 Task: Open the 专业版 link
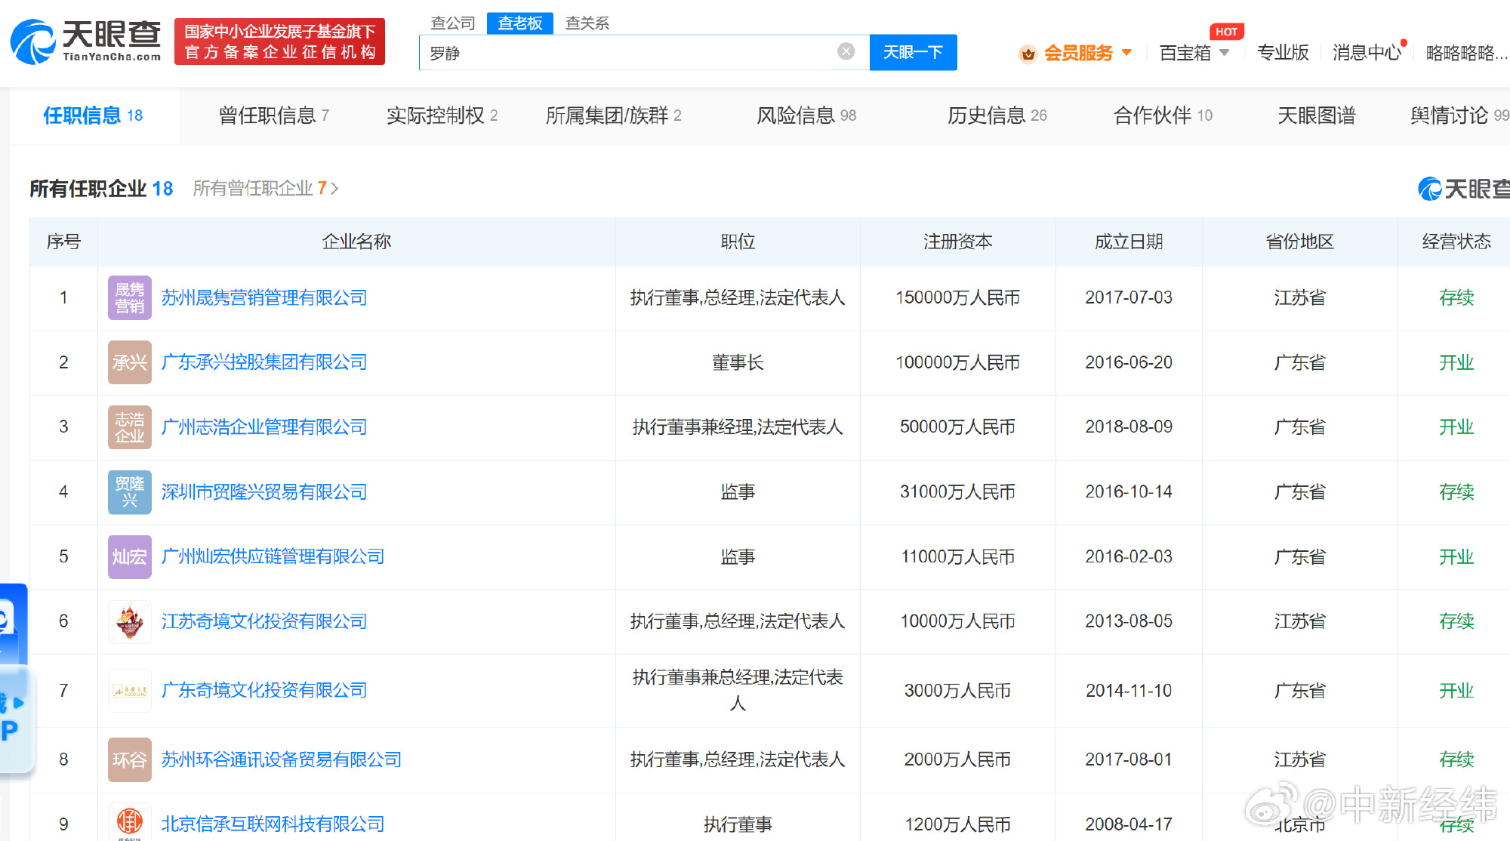click(x=1283, y=53)
